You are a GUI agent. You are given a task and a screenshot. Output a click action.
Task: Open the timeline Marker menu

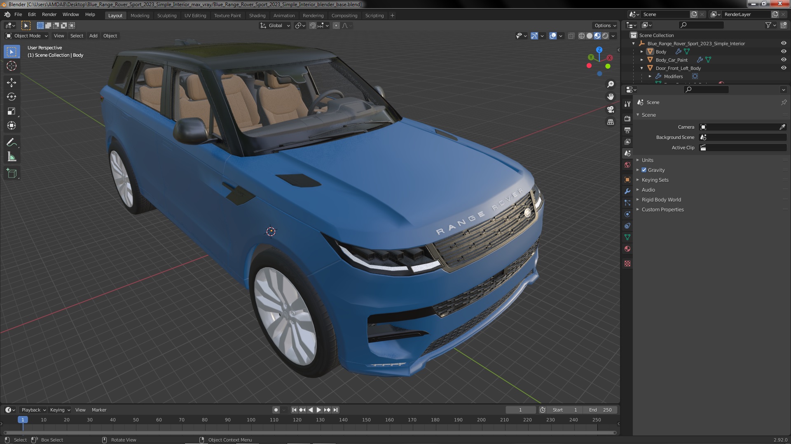tap(99, 410)
